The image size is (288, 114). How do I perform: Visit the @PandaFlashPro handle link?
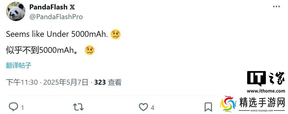(56, 17)
